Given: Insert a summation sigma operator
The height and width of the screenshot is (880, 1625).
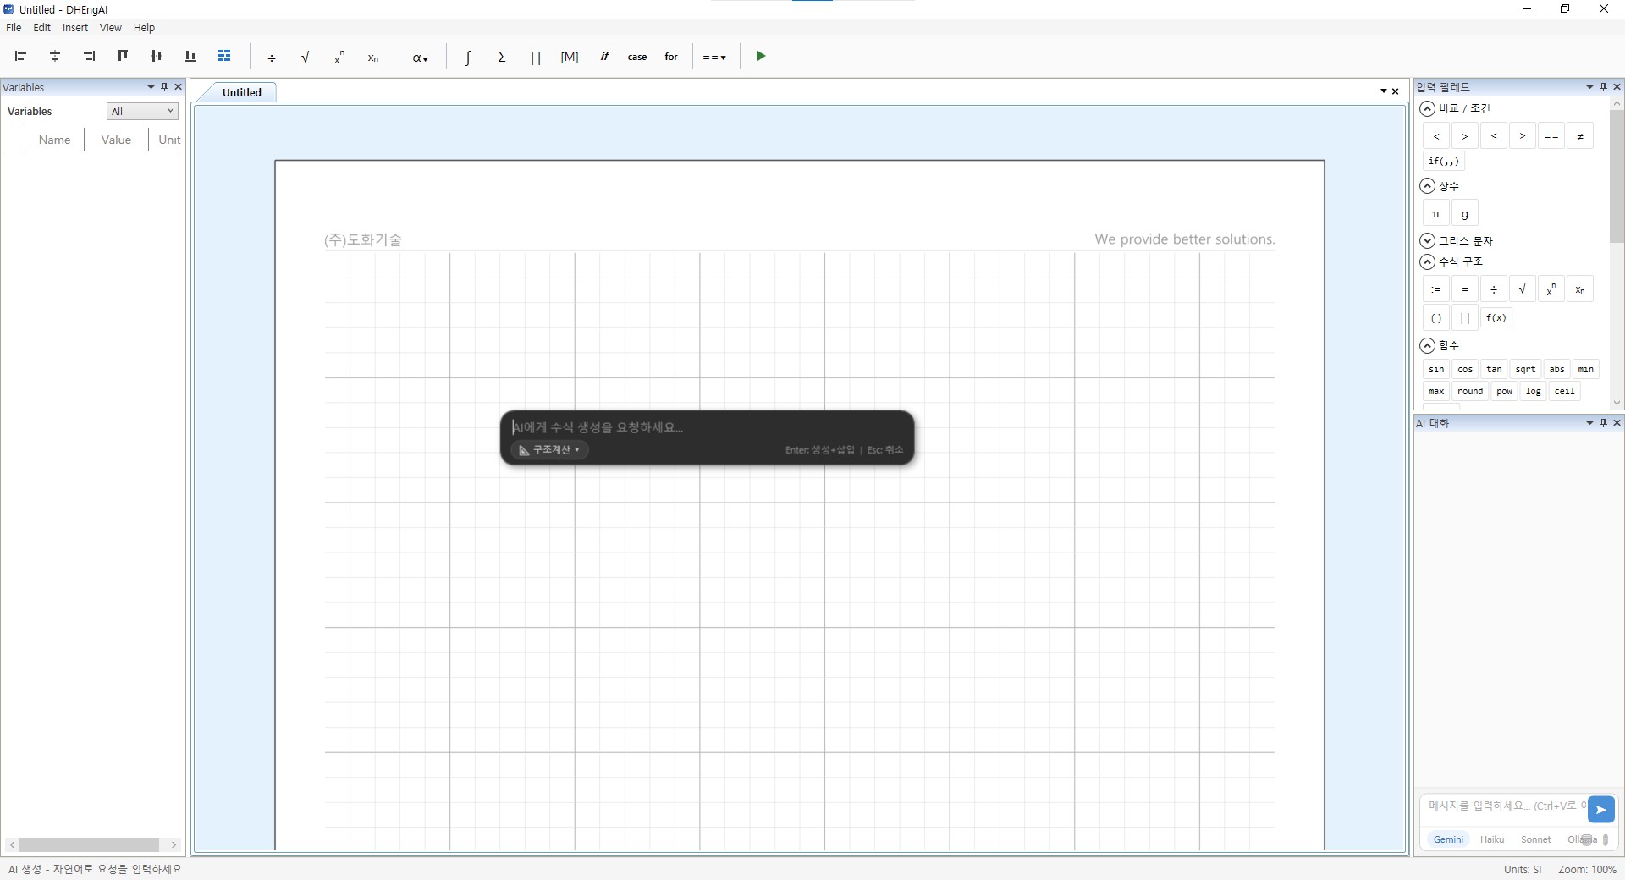Looking at the screenshot, I should tap(502, 57).
